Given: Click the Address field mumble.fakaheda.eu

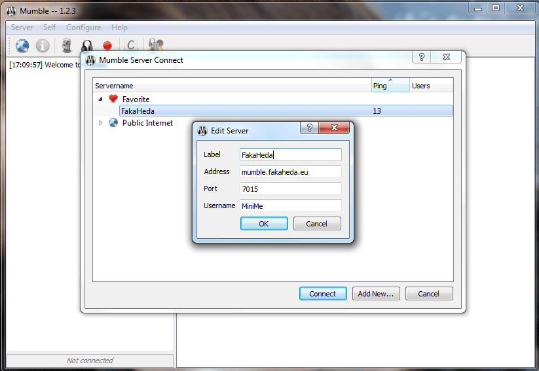Looking at the screenshot, I should 291,171.
